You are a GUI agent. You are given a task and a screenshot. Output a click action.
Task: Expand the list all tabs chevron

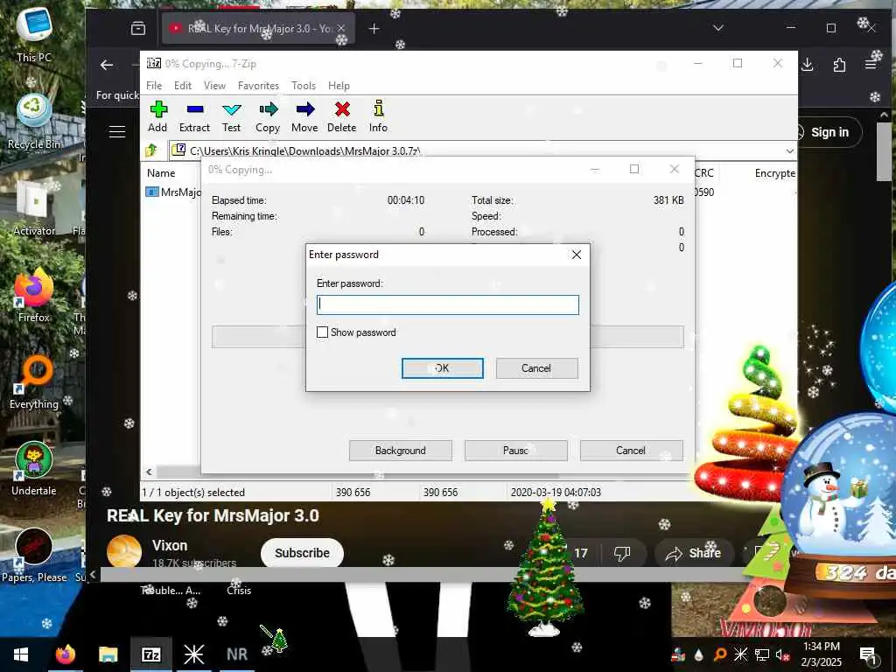[718, 28]
